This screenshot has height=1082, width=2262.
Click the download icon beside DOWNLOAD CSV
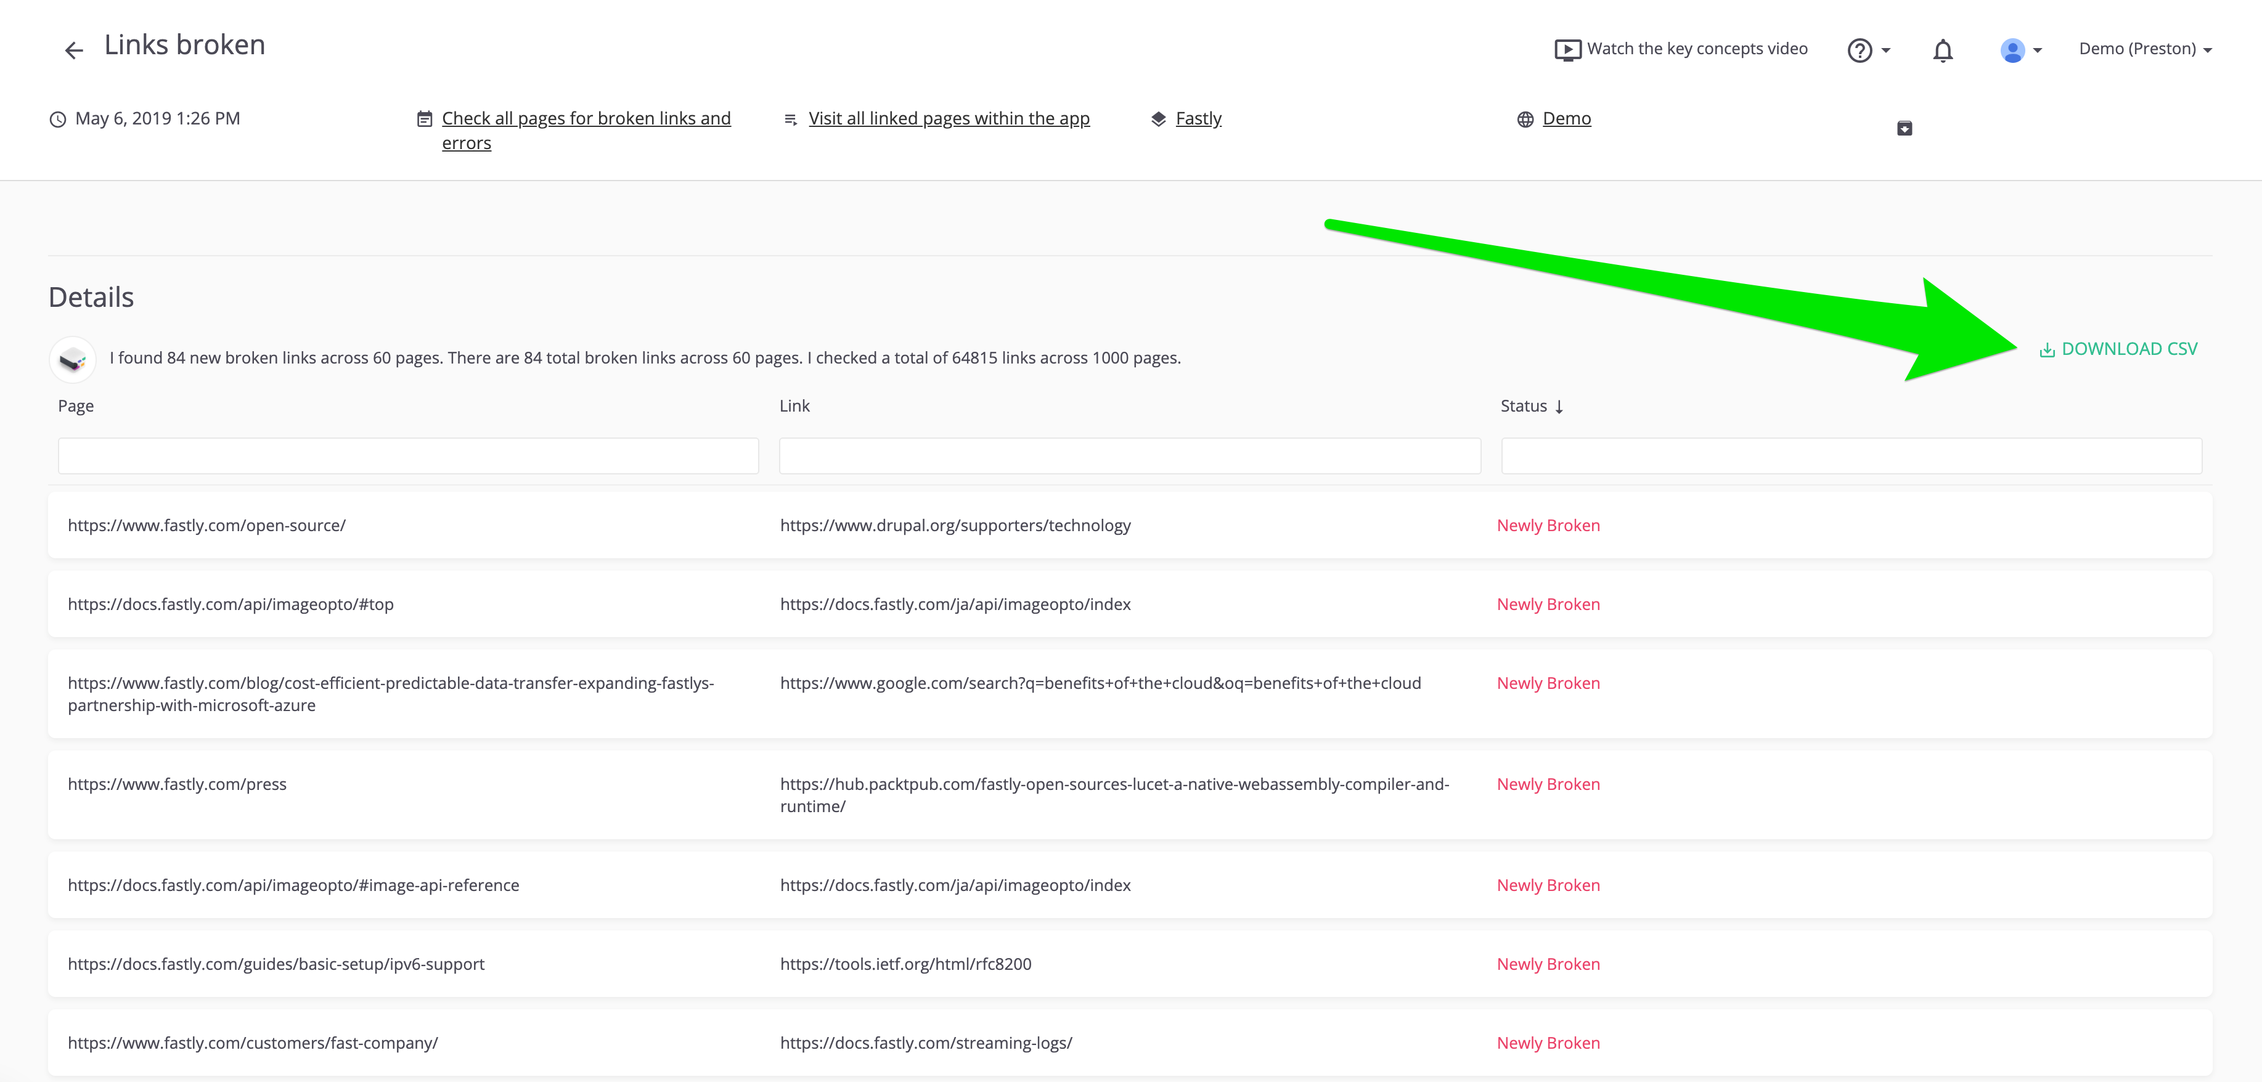point(2046,350)
